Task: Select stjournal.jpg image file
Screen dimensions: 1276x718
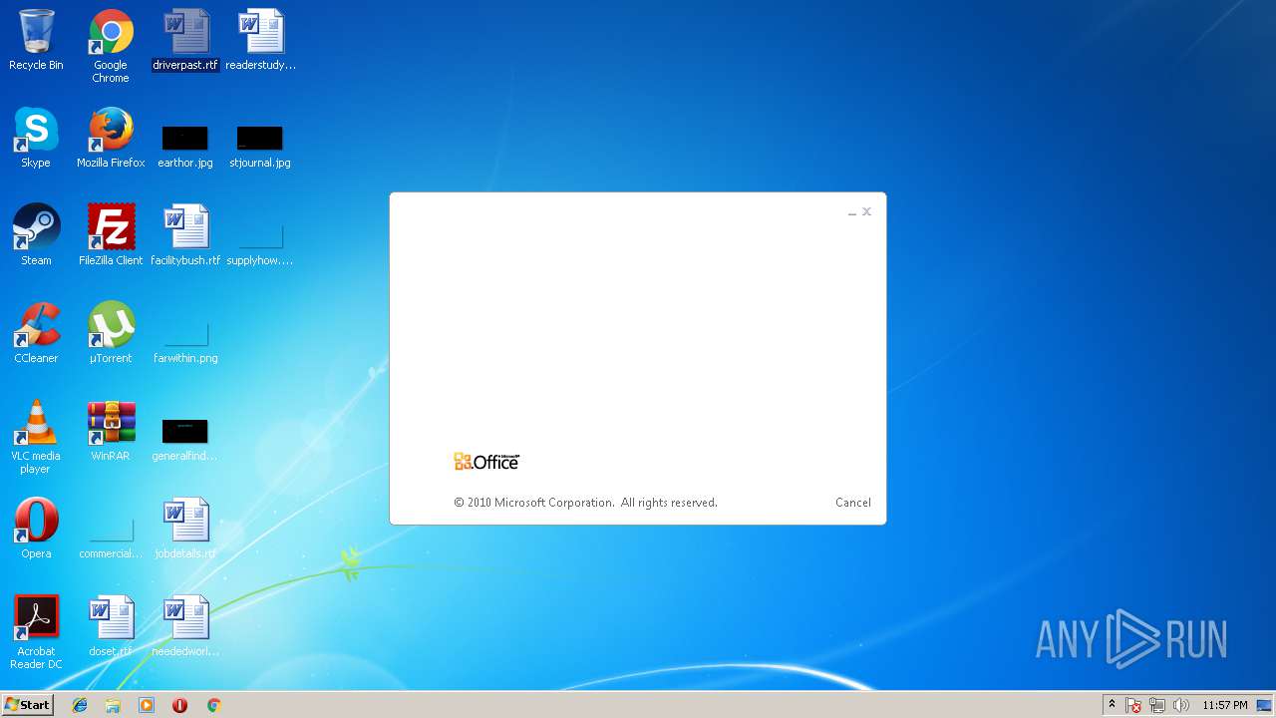Action: pyautogui.click(x=260, y=146)
